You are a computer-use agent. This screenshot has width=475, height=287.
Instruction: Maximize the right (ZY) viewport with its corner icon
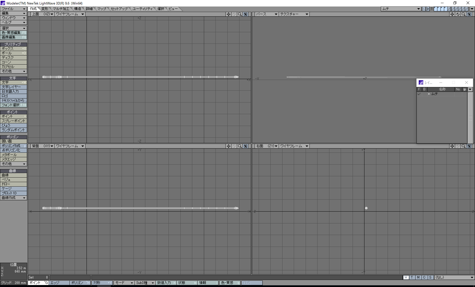pyautogui.click(x=469, y=146)
